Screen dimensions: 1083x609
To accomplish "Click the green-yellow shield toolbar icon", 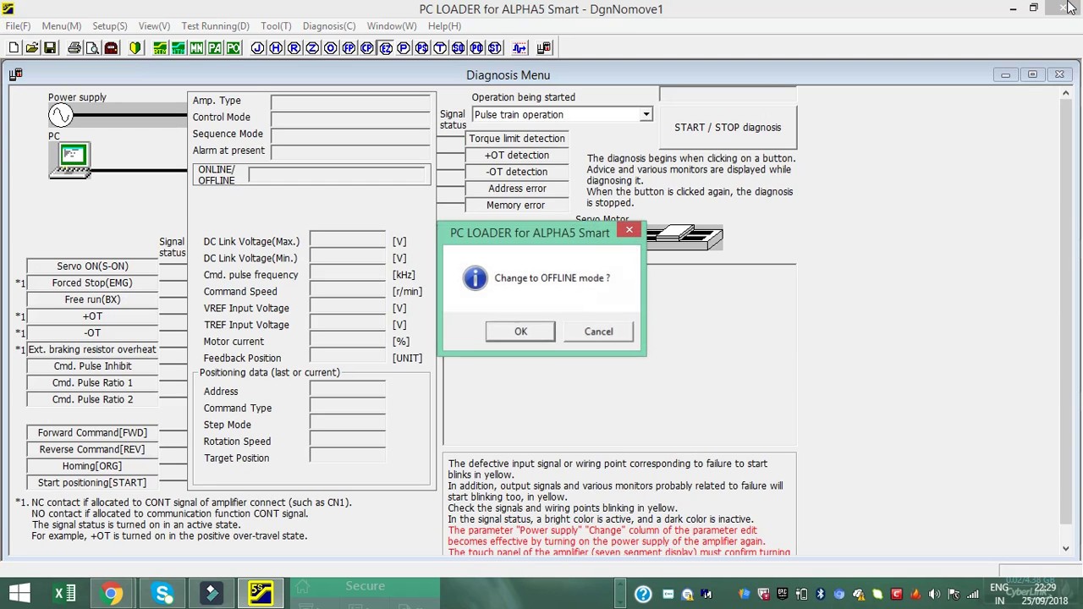I will click(135, 48).
